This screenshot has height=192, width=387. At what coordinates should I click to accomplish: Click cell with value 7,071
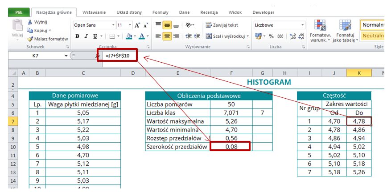[231, 113]
